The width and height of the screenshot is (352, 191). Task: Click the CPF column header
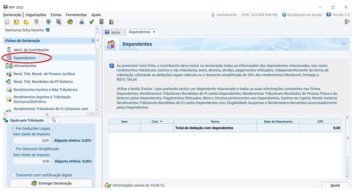coord(320,121)
